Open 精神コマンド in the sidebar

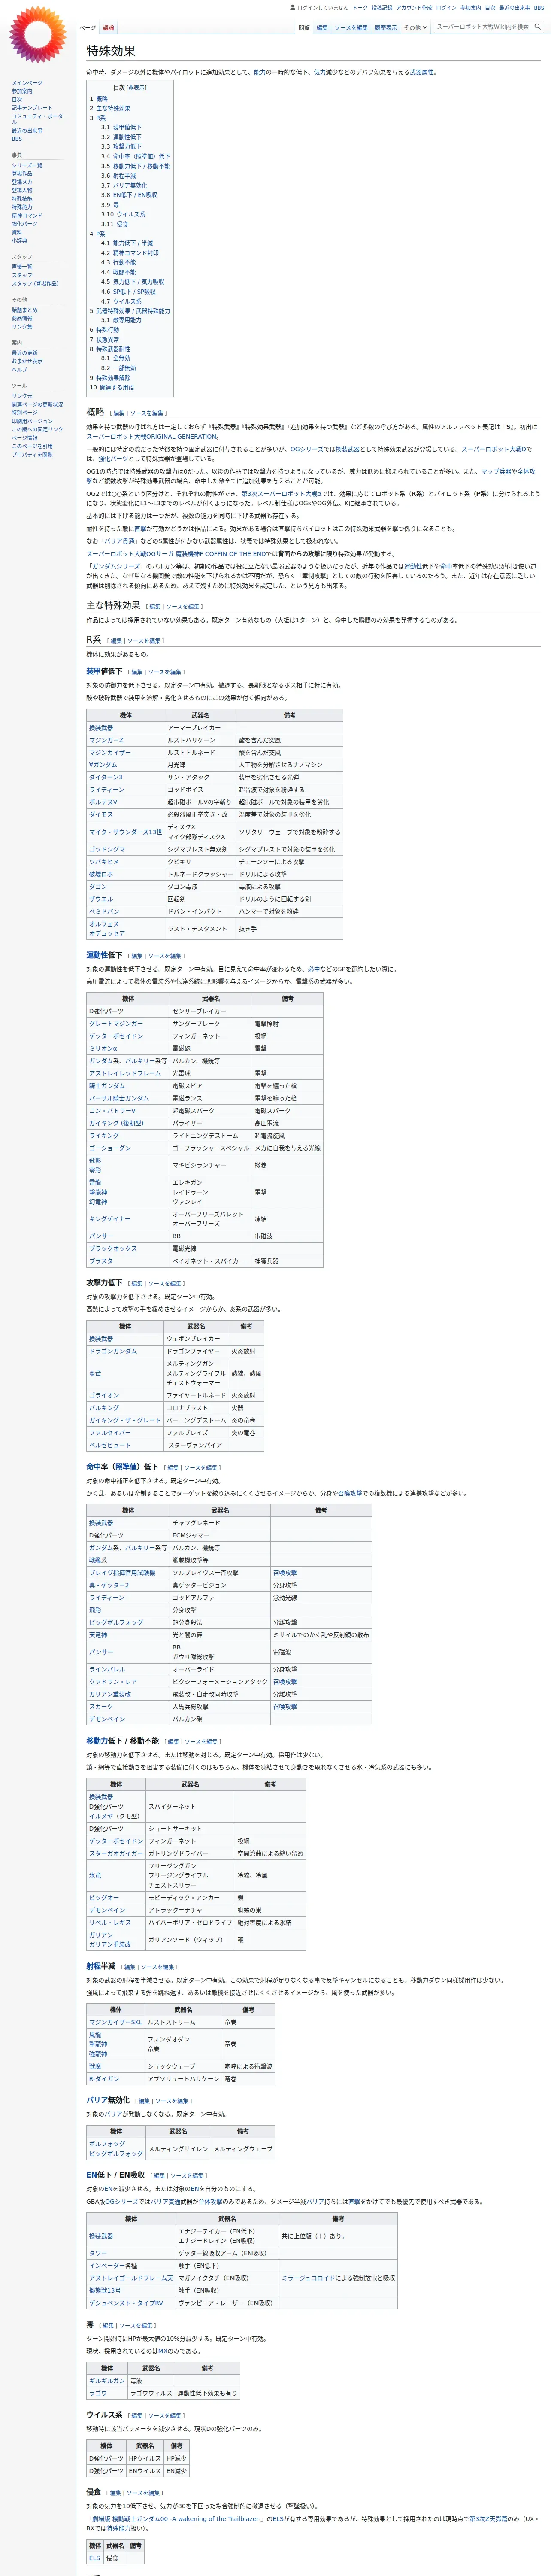tap(27, 215)
